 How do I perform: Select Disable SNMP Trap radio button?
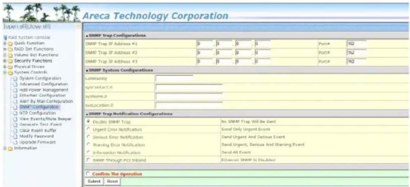tap(88, 122)
